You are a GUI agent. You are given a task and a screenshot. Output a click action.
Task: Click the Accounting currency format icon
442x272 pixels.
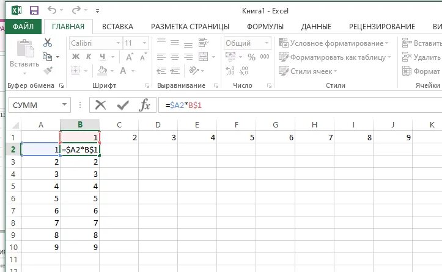pos(230,56)
